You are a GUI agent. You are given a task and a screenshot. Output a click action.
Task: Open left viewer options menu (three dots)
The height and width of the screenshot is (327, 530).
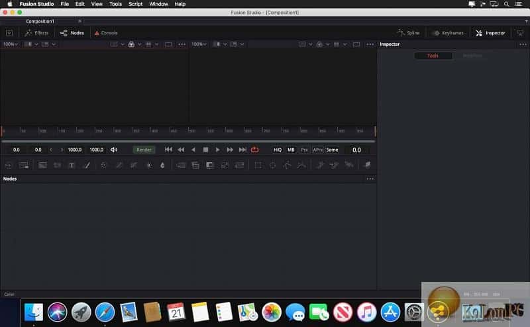point(182,44)
